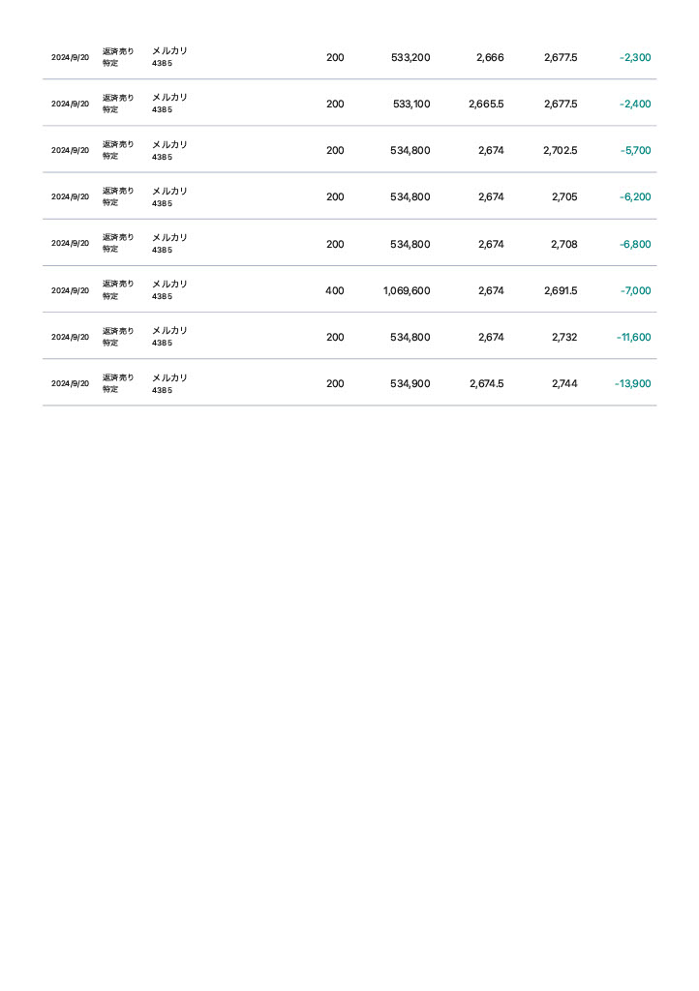Click the -6,800 loss amount

635,245
